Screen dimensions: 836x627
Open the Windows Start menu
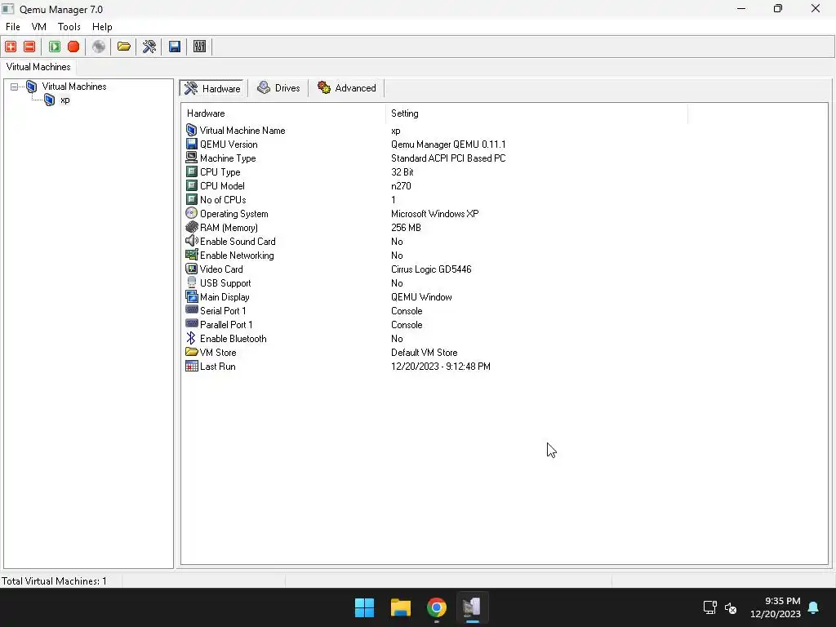click(365, 607)
